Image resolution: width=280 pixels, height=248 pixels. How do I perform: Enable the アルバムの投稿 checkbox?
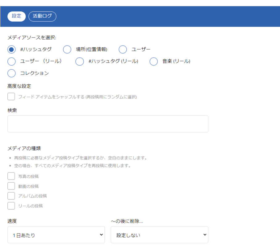pyautogui.click(x=11, y=196)
